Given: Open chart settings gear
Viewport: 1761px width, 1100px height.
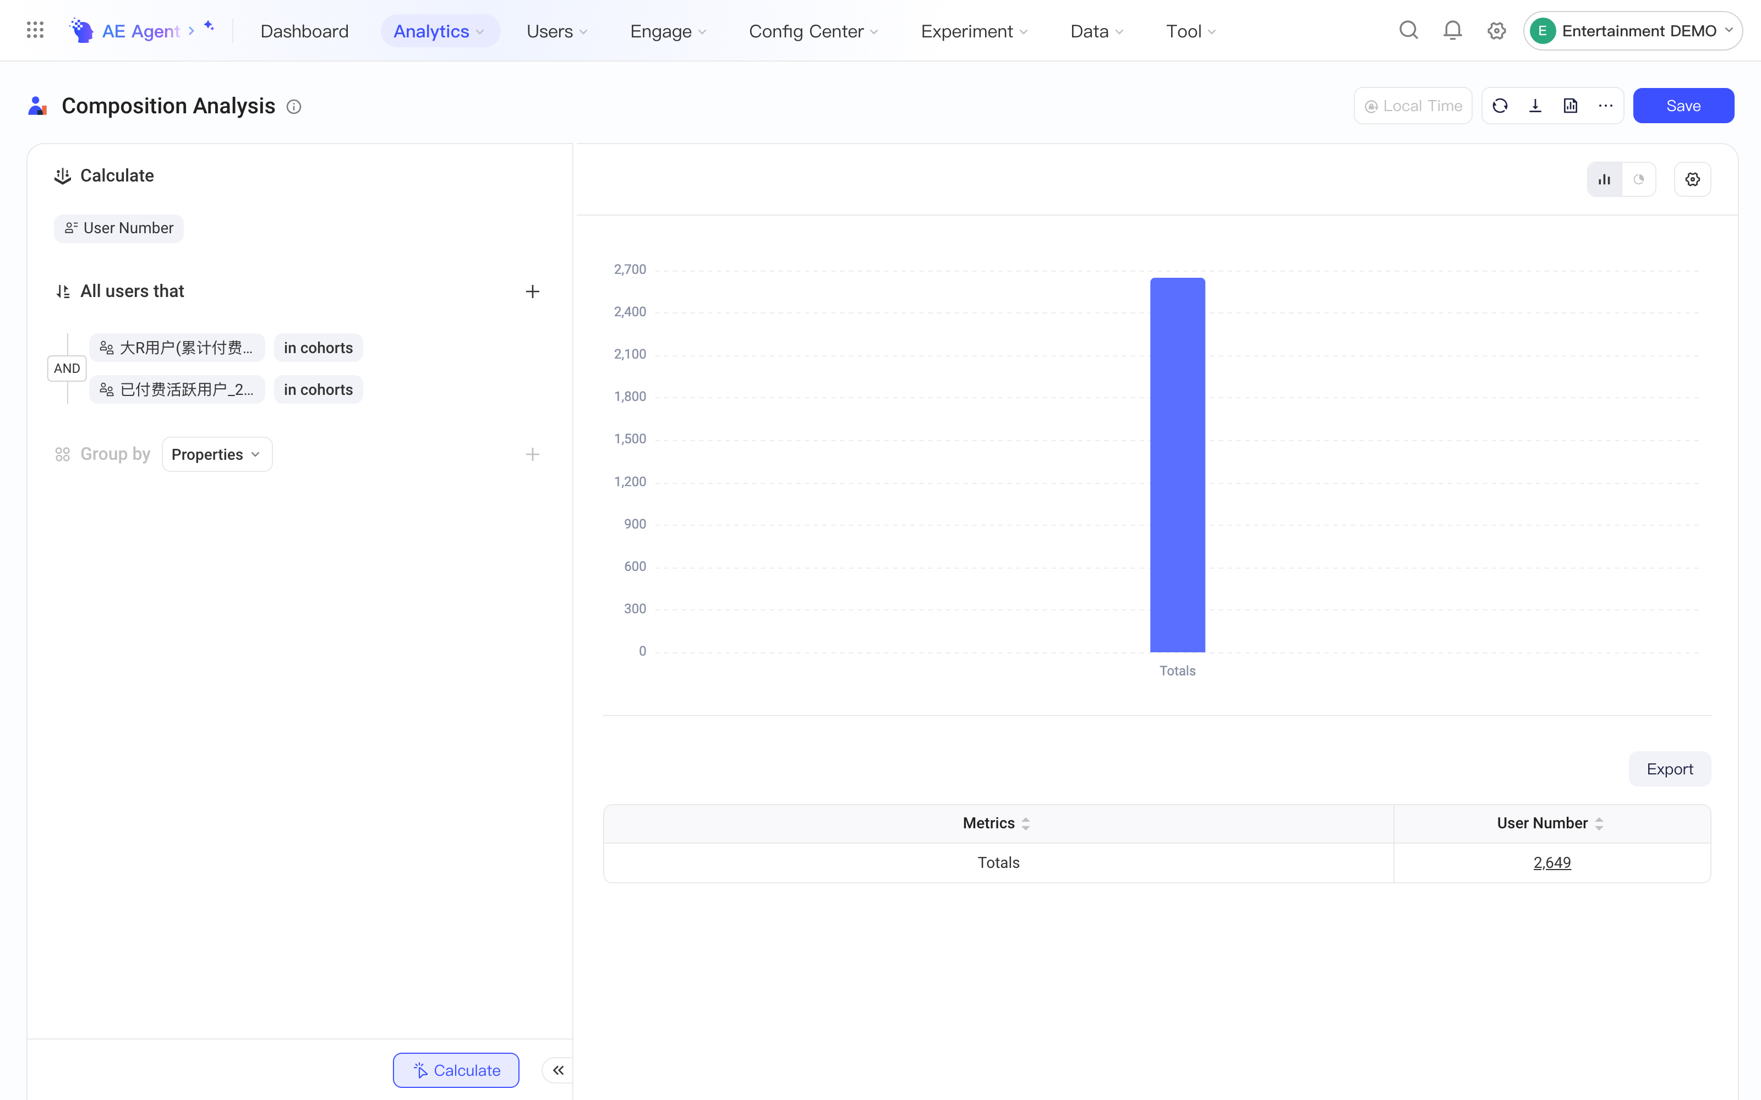Looking at the screenshot, I should click(1693, 180).
